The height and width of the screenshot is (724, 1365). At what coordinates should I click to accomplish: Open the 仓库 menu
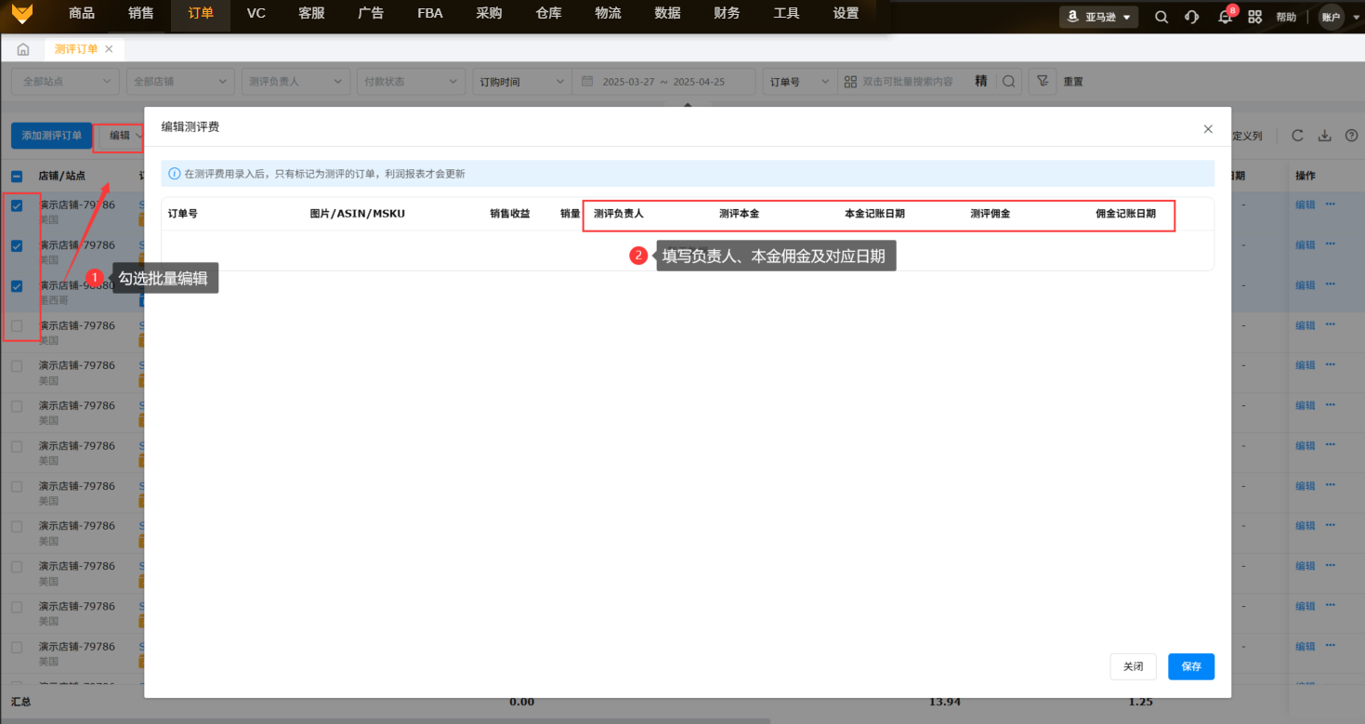click(548, 13)
